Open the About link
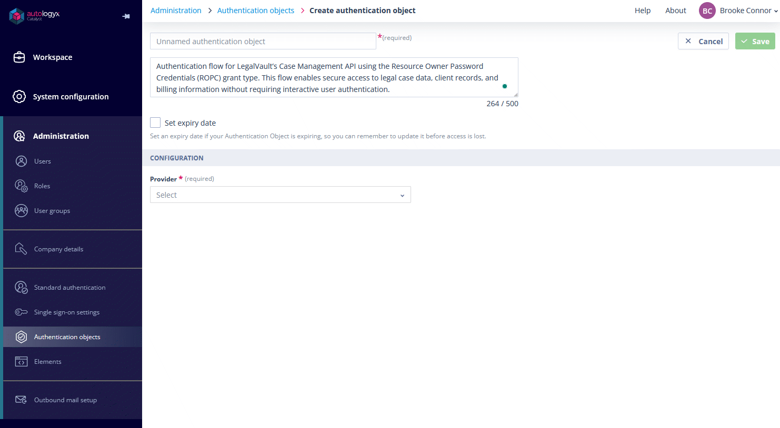 coord(676,11)
